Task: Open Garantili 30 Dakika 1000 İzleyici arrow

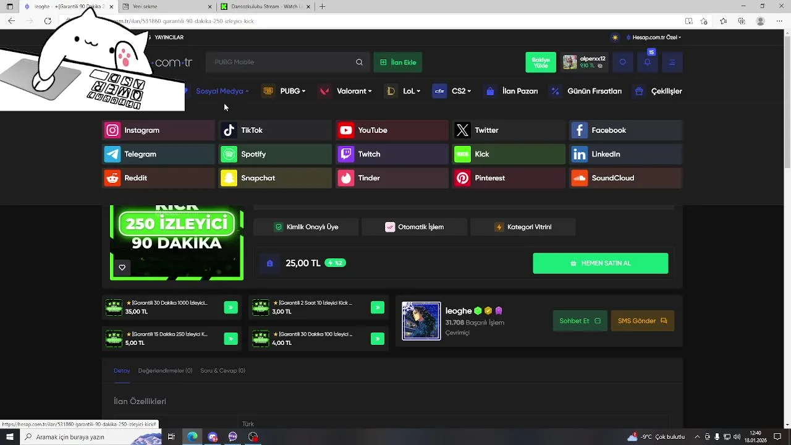Action: tap(231, 308)
